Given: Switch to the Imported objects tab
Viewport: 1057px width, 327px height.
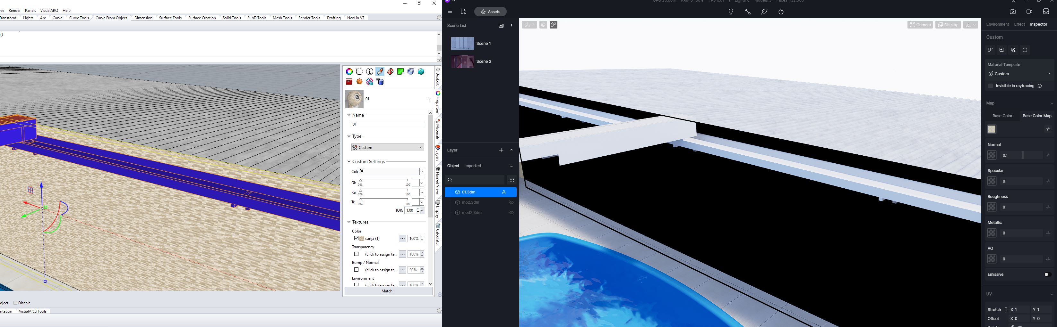Looking at the screenshot, I should [473, 166].
